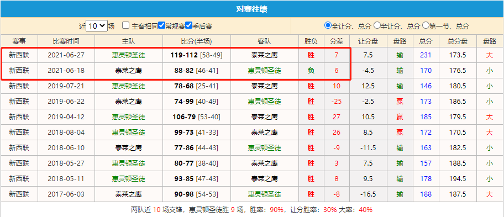Click the 负 result in 2021-06-18 row
504x217 pixels.
click(x=311, y=71)
